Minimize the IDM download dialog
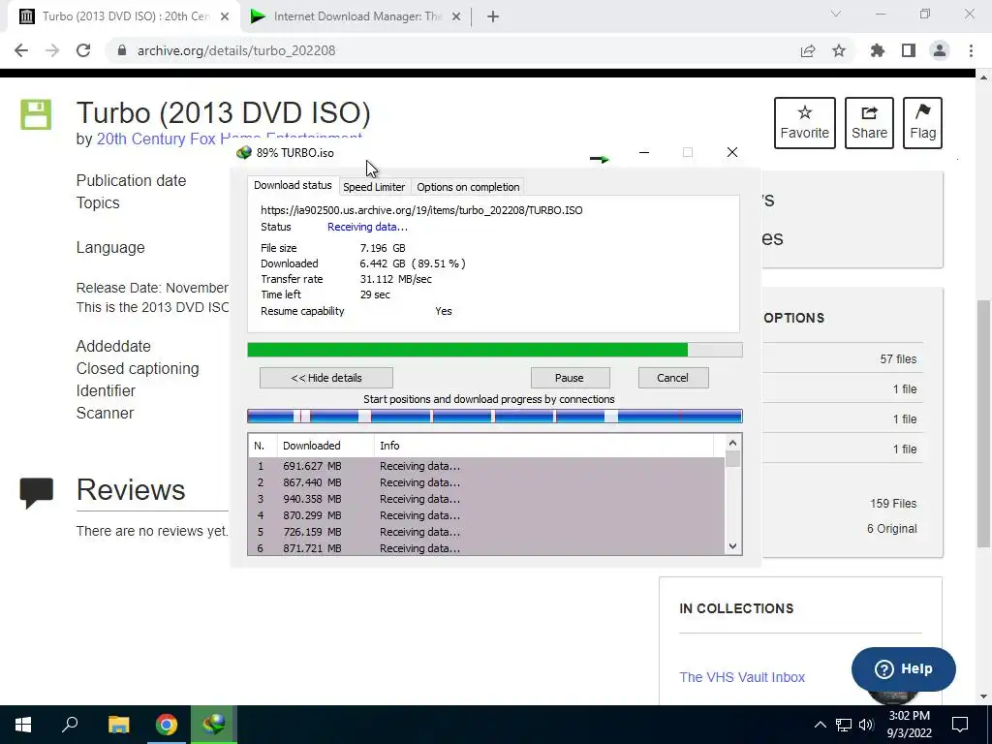This screenshot has height=744, width=992. point(644,152)
